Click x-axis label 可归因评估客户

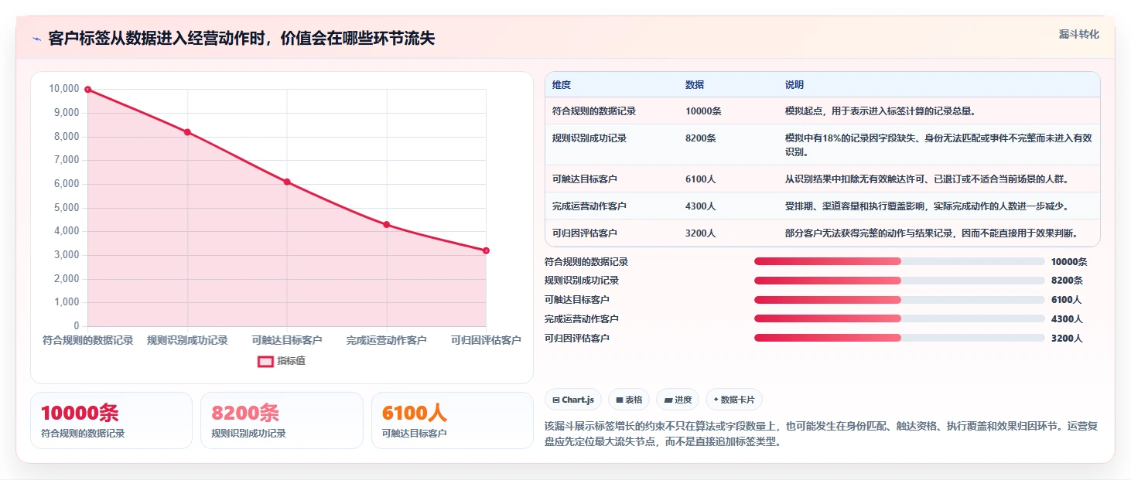click(x=486, y=340)
